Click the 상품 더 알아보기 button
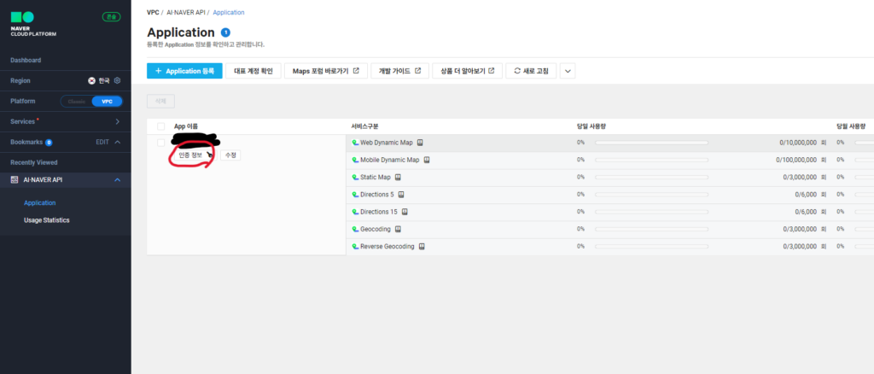Viewport: 874px width, 374px height. [x=467, y=71]
